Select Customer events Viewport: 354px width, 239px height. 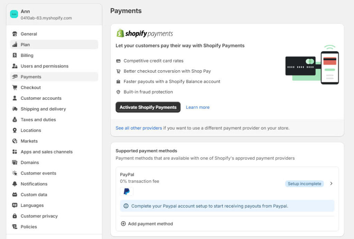tap(54, 173)
